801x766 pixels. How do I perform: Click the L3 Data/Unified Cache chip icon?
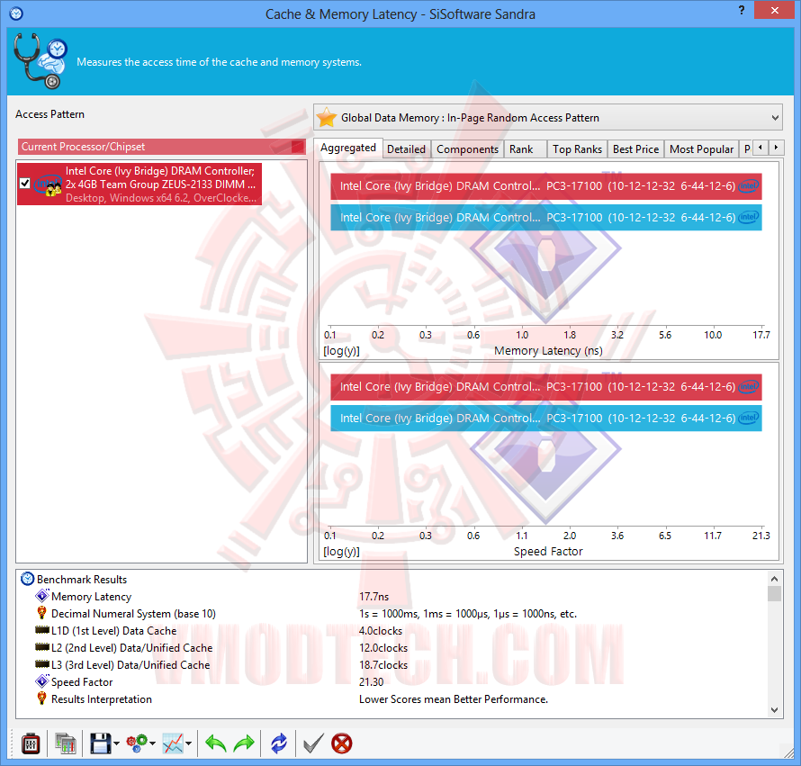pyautogui.click(x=42, y=663)
